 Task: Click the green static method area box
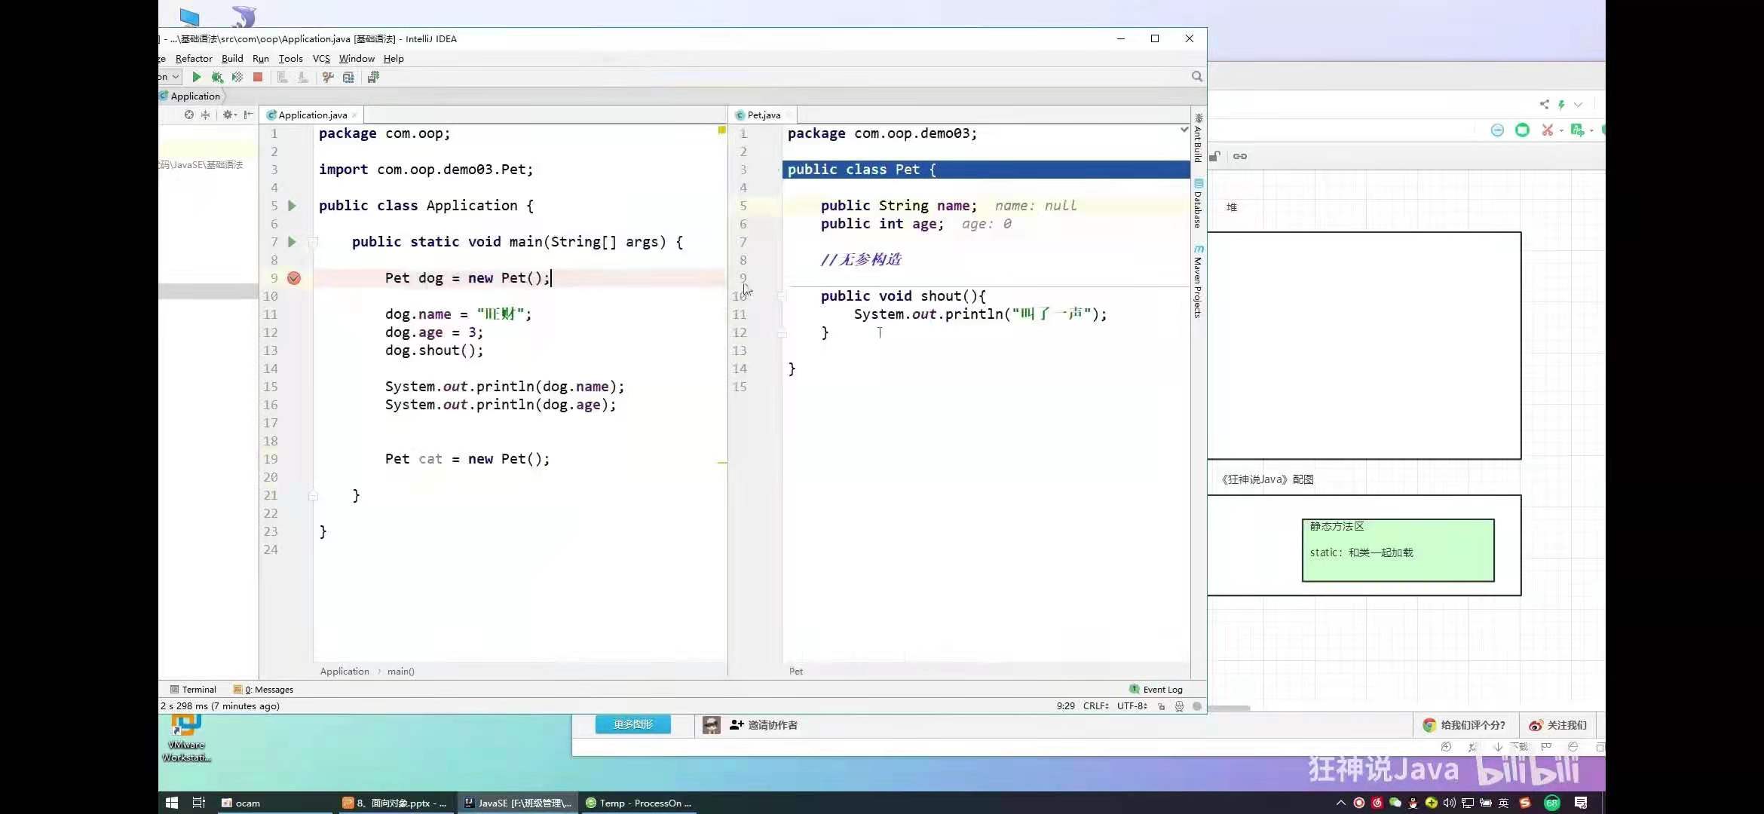point(1397,550)
